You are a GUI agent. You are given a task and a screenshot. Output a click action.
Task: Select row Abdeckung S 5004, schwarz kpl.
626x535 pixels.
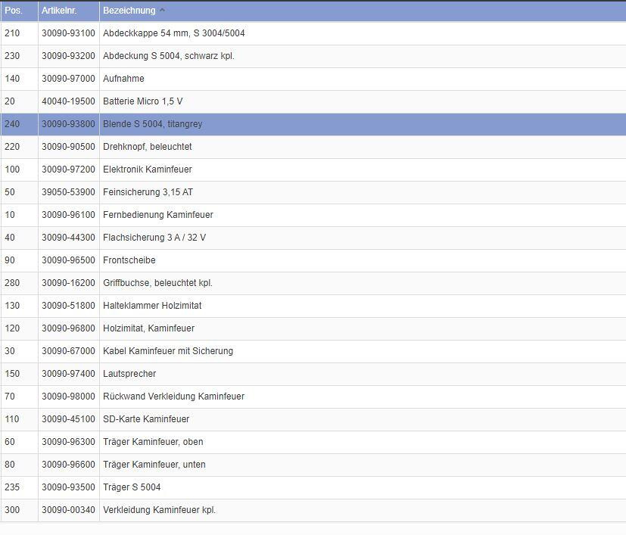[x=168, y=56]
